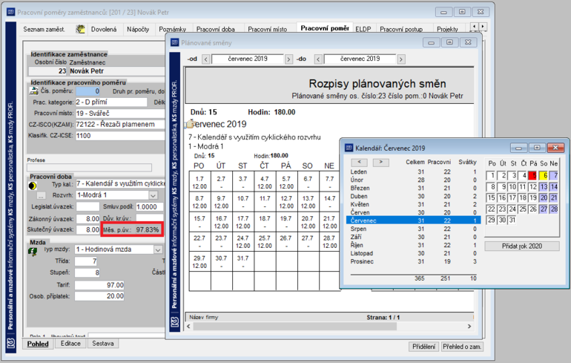Click yellow day 6 in calendar

coord(544,176)
